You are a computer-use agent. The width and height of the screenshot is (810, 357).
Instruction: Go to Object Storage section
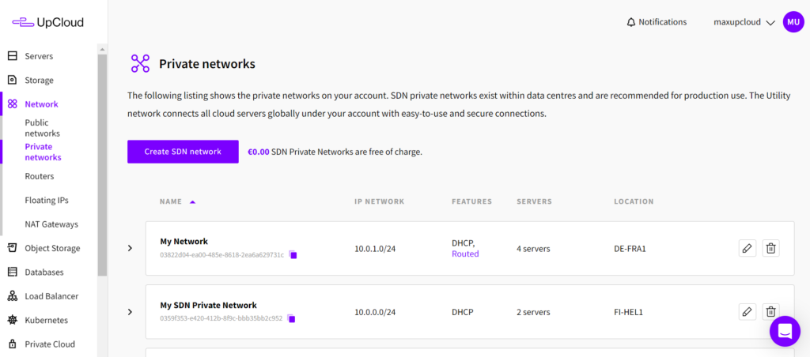point(52,248)
